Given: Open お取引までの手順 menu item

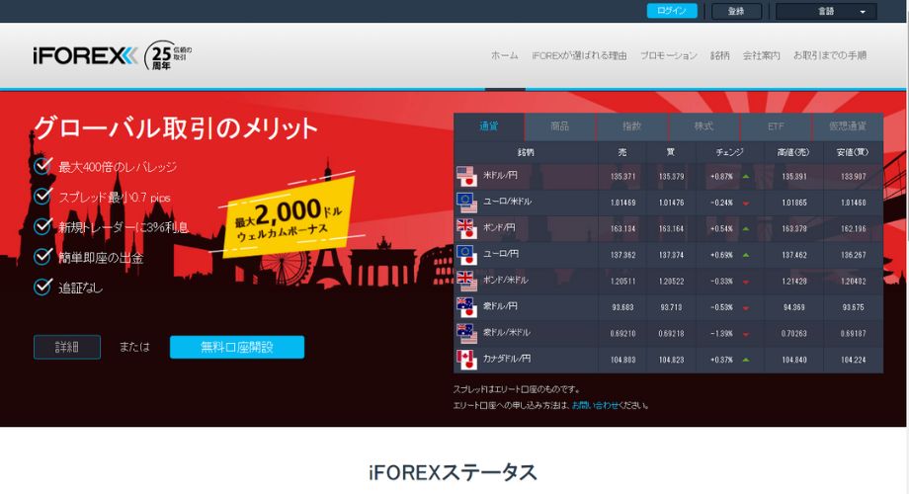Looking at the screenshot, I should coord(830,55).
